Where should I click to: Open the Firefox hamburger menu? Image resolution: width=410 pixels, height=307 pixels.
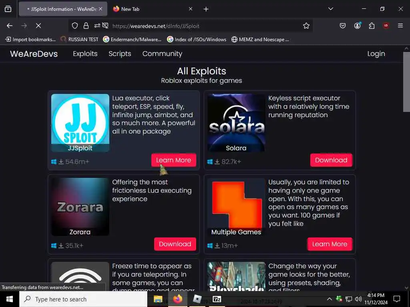[x=400, y=26]
